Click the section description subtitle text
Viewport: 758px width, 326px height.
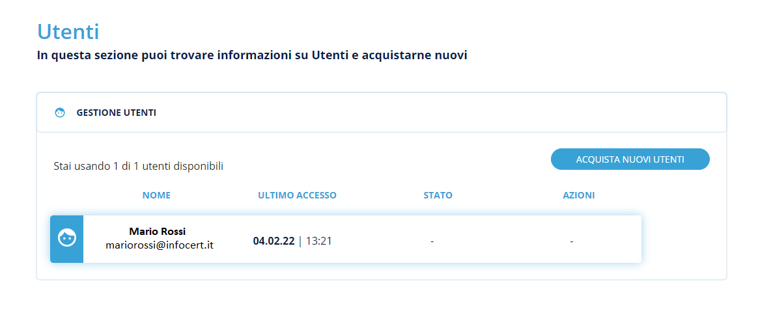[x=252, y=56]
